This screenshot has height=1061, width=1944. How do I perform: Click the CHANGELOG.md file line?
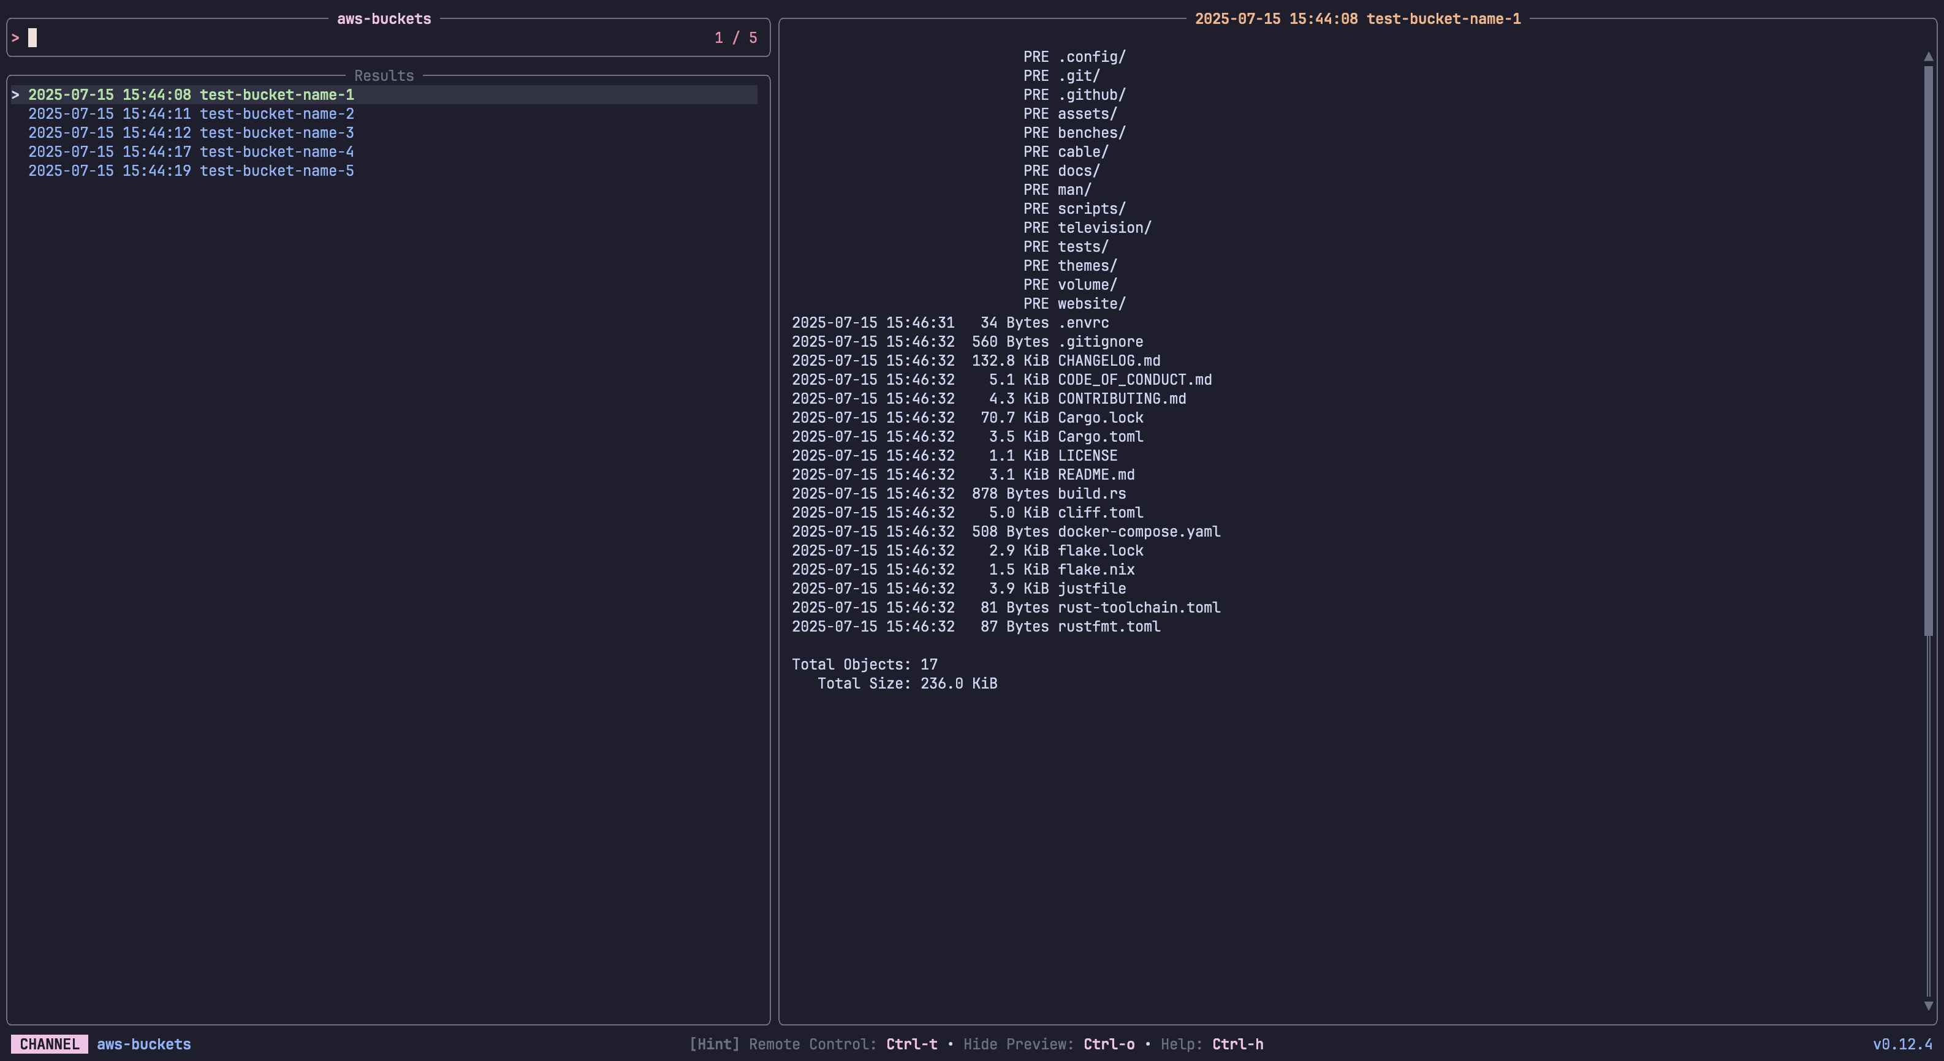976,360
